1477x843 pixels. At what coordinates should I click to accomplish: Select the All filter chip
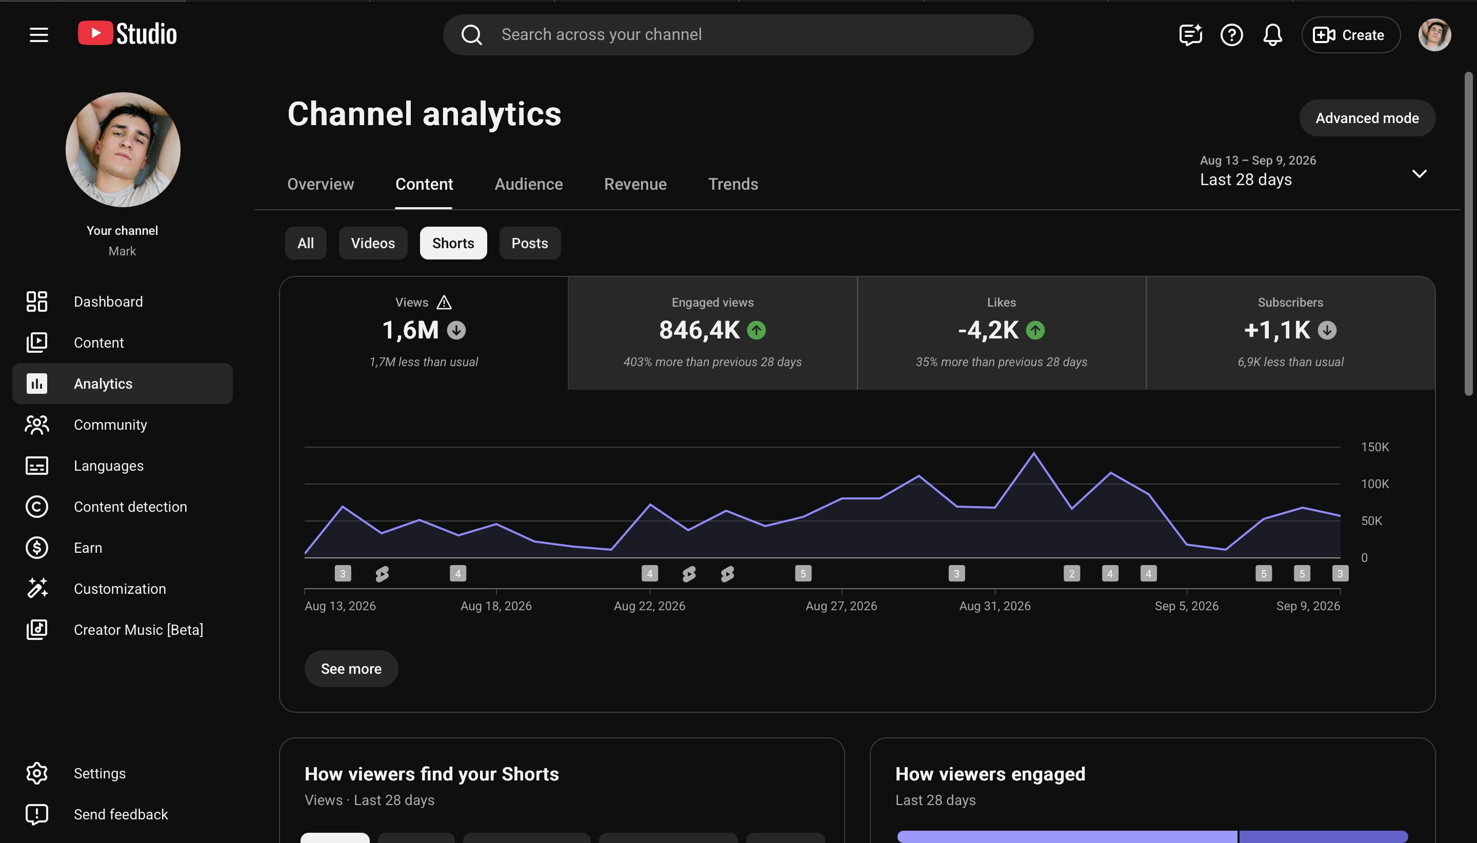306,243
